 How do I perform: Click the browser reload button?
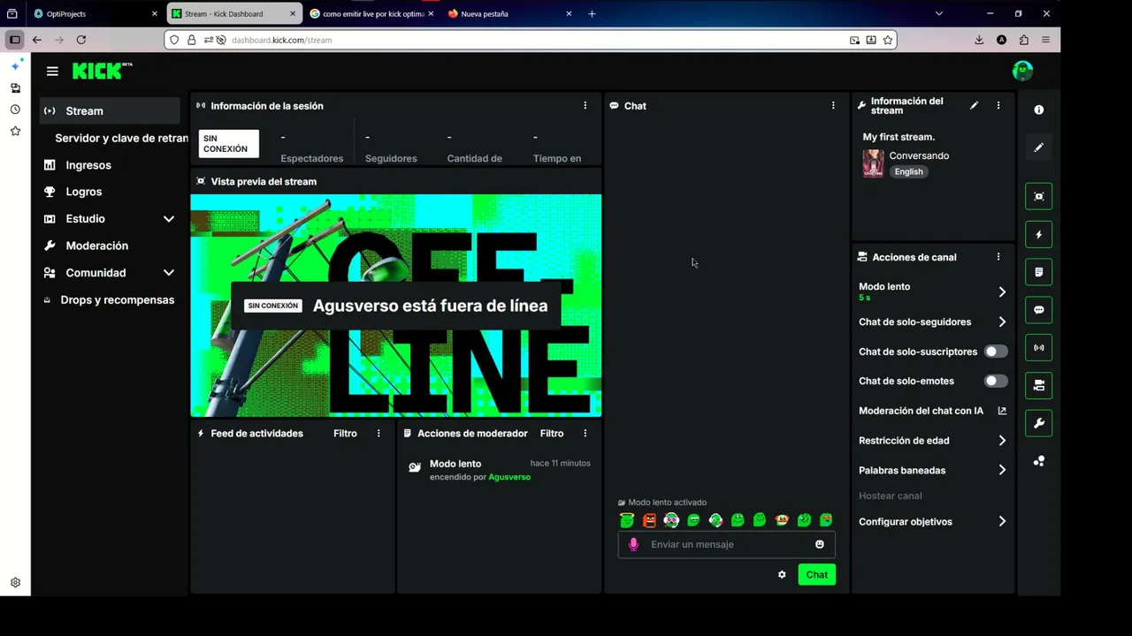pyautogui.click(x=81, y=40)
